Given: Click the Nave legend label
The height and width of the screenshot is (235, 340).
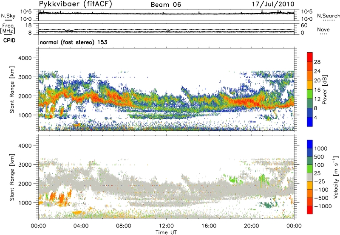Looking at the screenshot, I should tap(323, 29).
